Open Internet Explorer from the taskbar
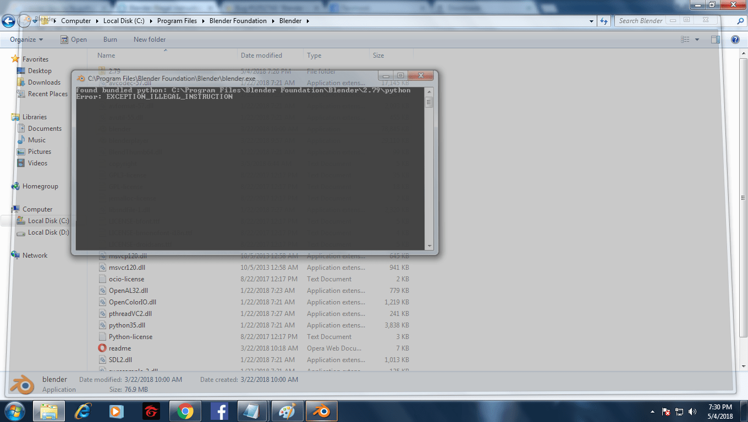The width and height of the screenshot is (748, 422). click(82, 410)
